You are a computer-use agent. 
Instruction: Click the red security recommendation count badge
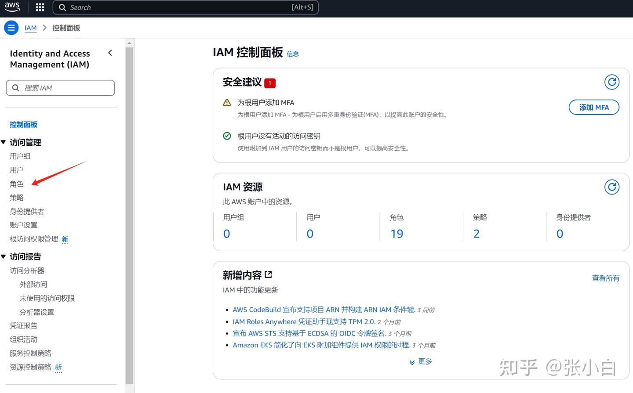point(270,83)
